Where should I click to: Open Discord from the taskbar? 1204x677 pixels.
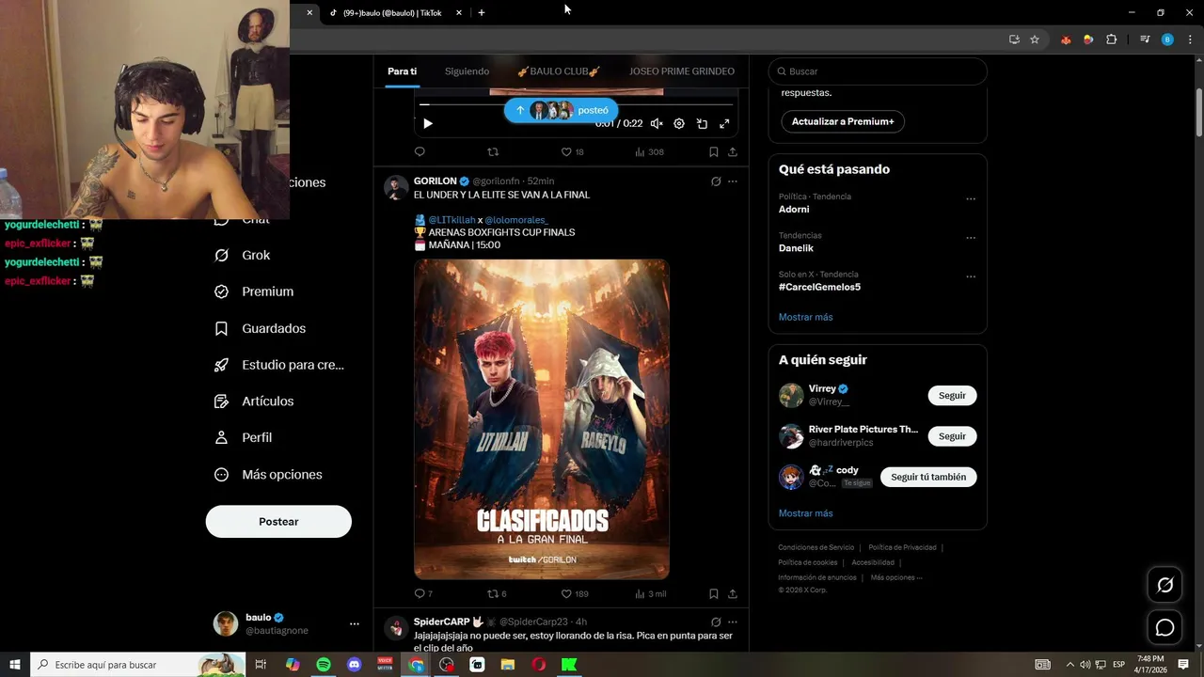355,665
